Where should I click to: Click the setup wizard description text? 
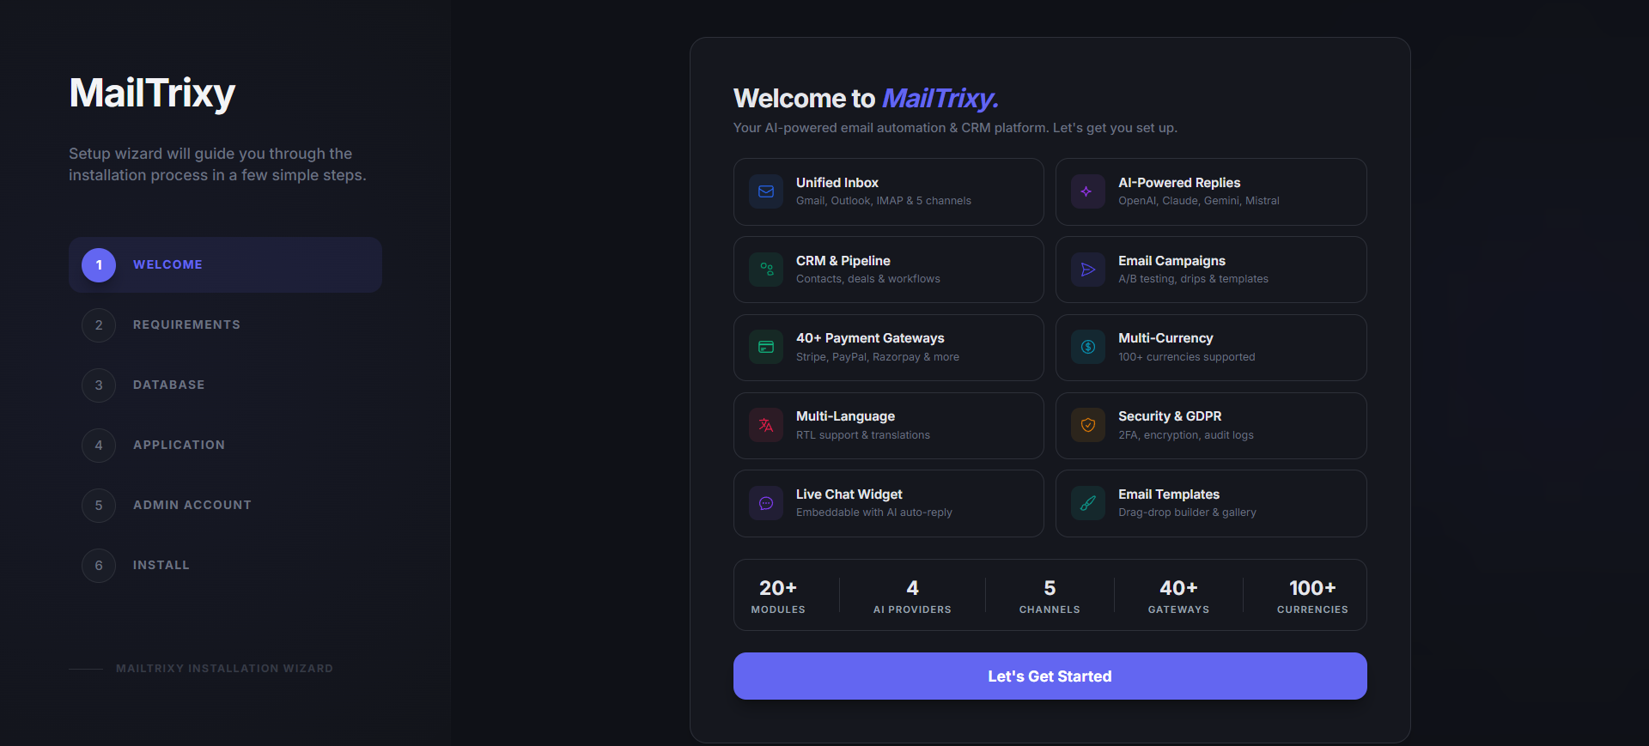(217, 164)
